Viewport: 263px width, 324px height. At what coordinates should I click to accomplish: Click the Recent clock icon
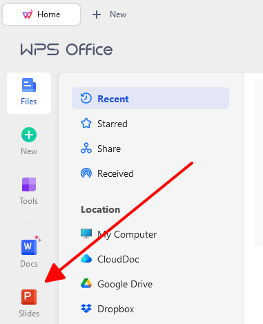(86, 98)
